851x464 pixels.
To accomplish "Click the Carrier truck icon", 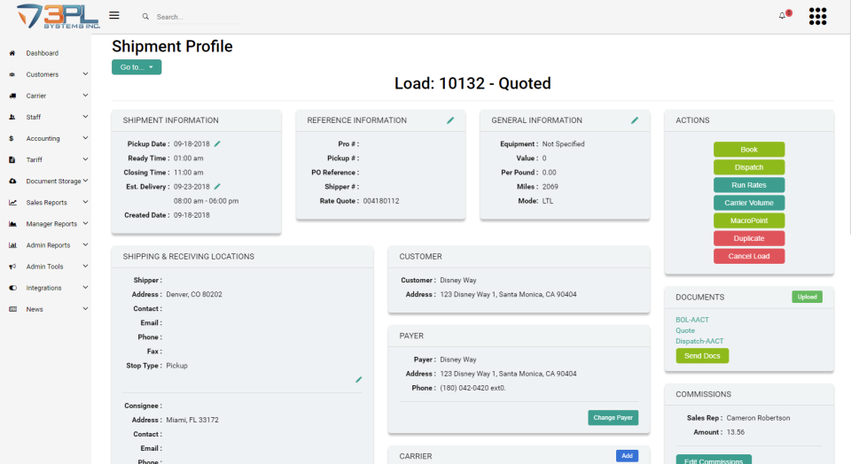I will point(12,96).
